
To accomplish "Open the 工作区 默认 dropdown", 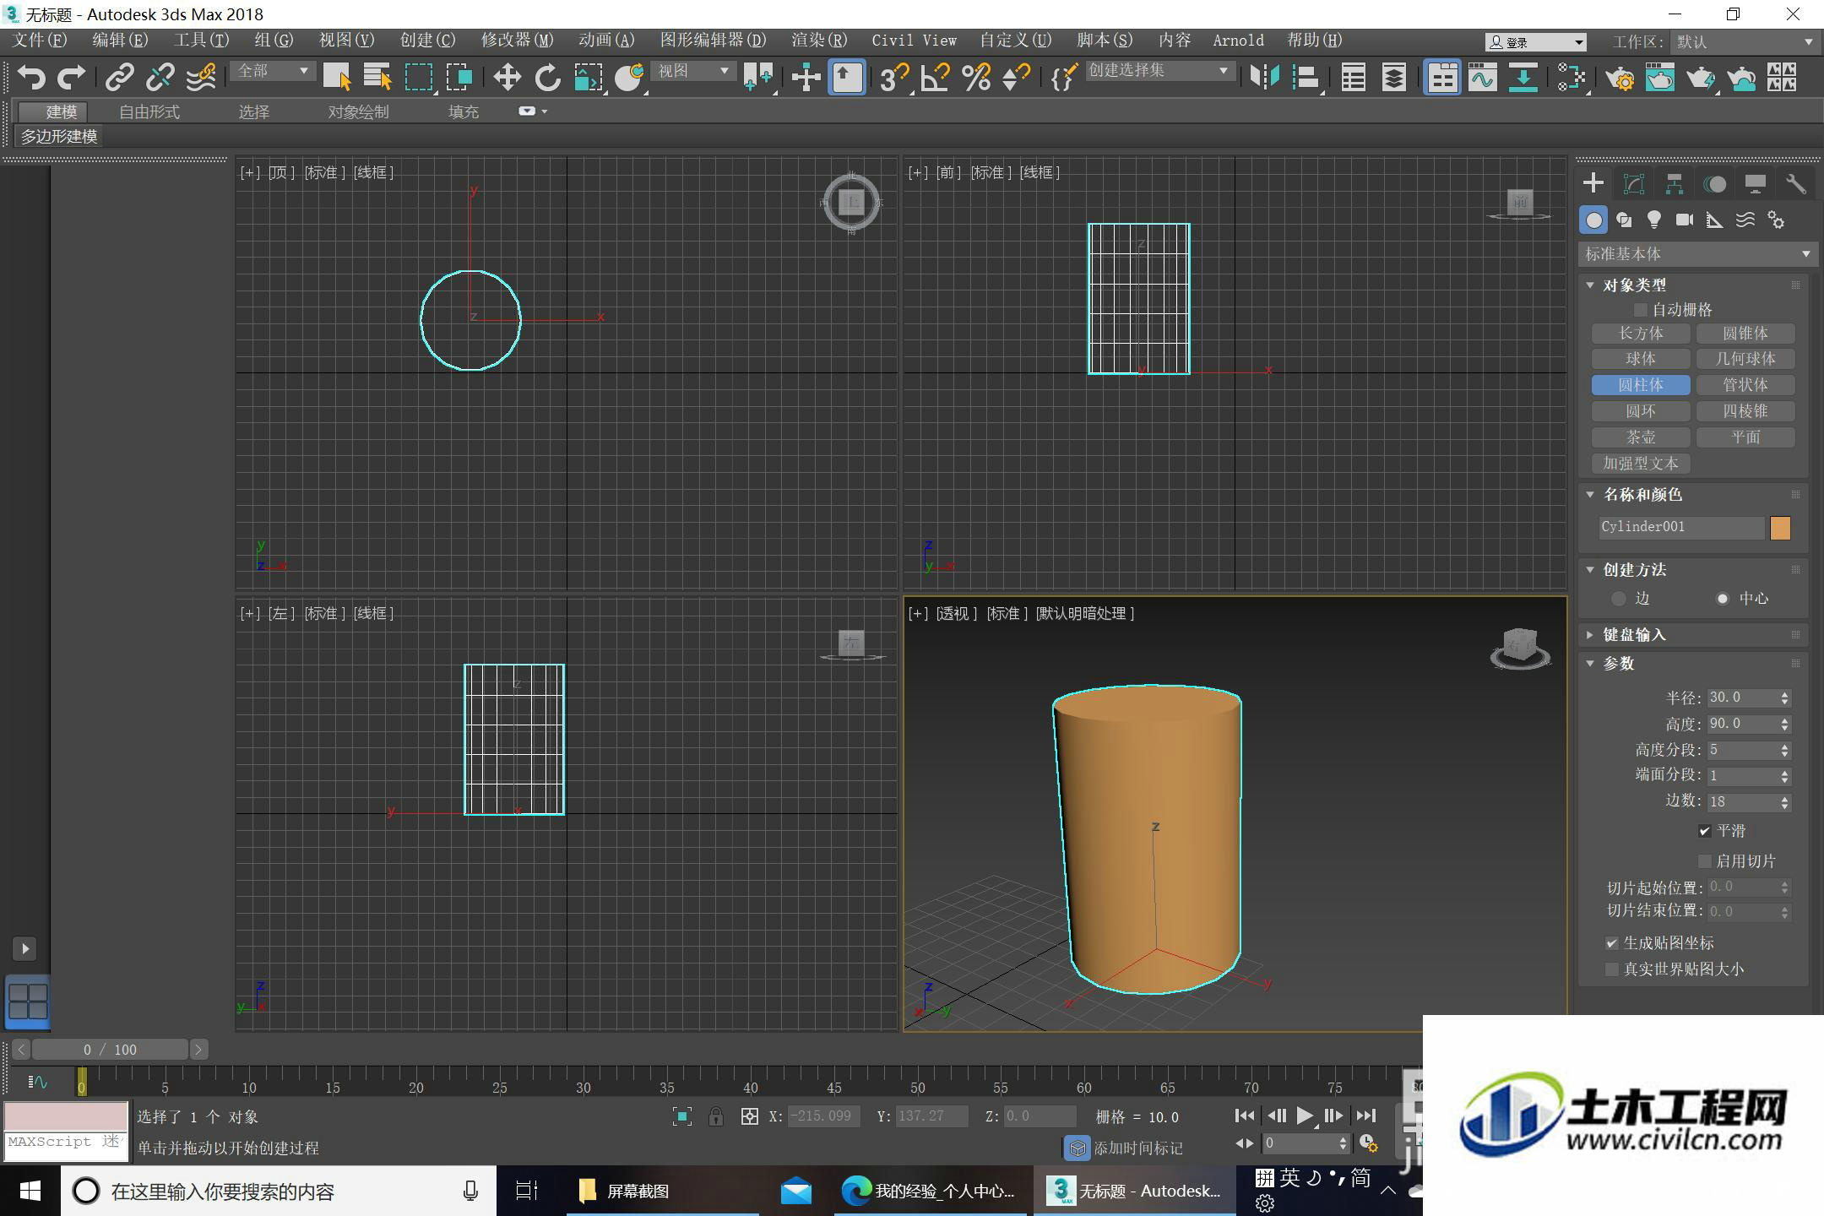I will click(1744, 41).
